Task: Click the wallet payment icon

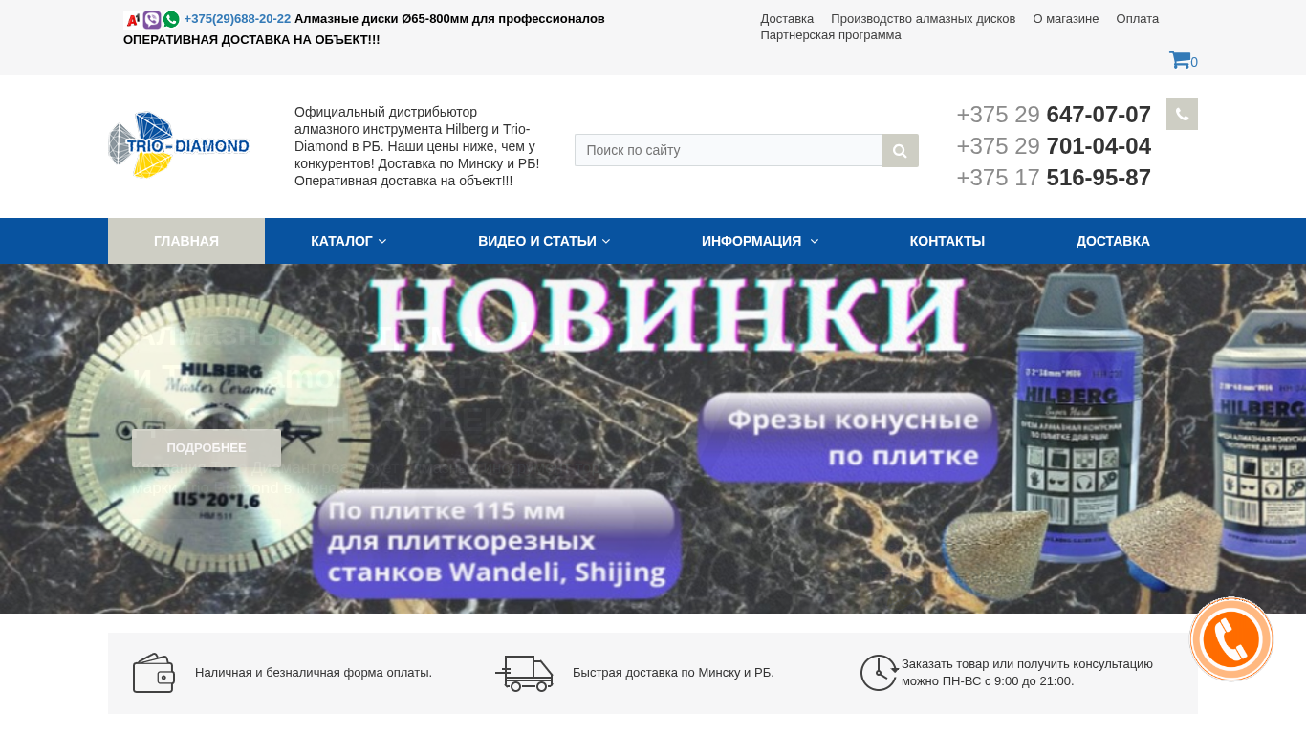Action: click(x=154, y=673)
